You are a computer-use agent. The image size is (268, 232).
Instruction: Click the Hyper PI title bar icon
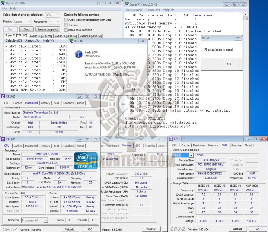3,3
